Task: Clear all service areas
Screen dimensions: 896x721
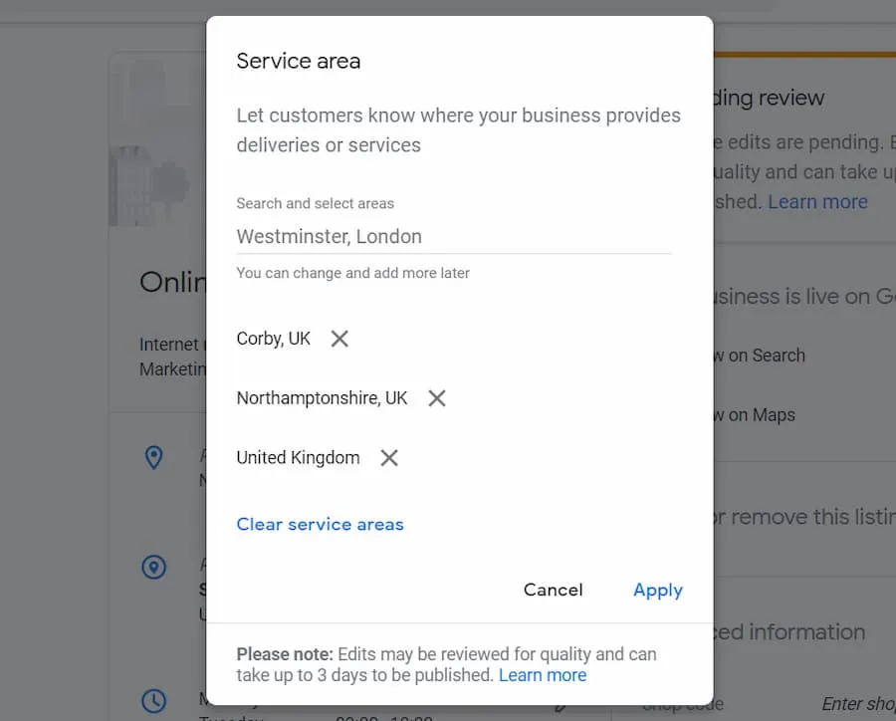Action: (x=320, y=525)
